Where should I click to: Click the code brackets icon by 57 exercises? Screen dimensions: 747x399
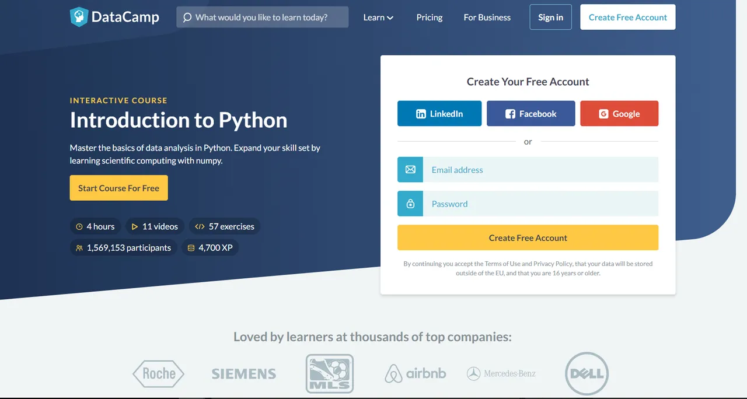(x=200, y=226)
